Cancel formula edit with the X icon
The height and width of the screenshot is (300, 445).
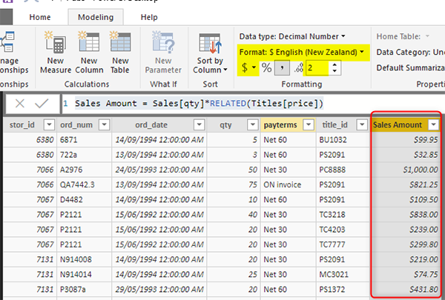20,103
